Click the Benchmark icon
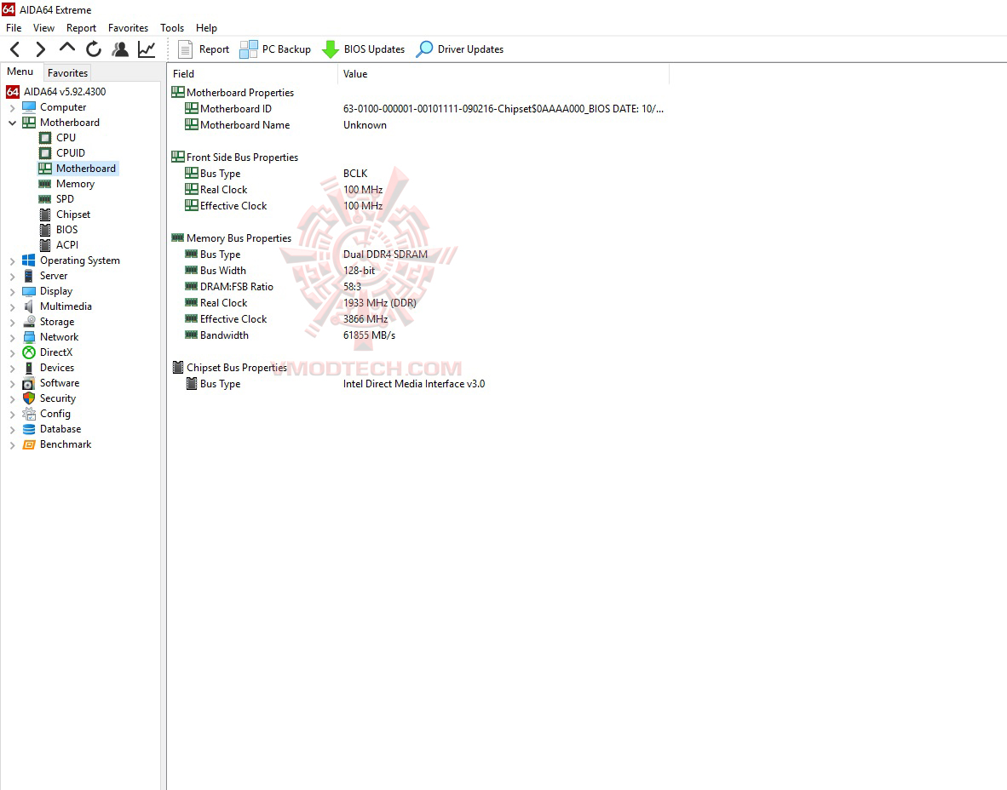The height and width of the screenshot is (790, 1007). click(x=29, y=444)
